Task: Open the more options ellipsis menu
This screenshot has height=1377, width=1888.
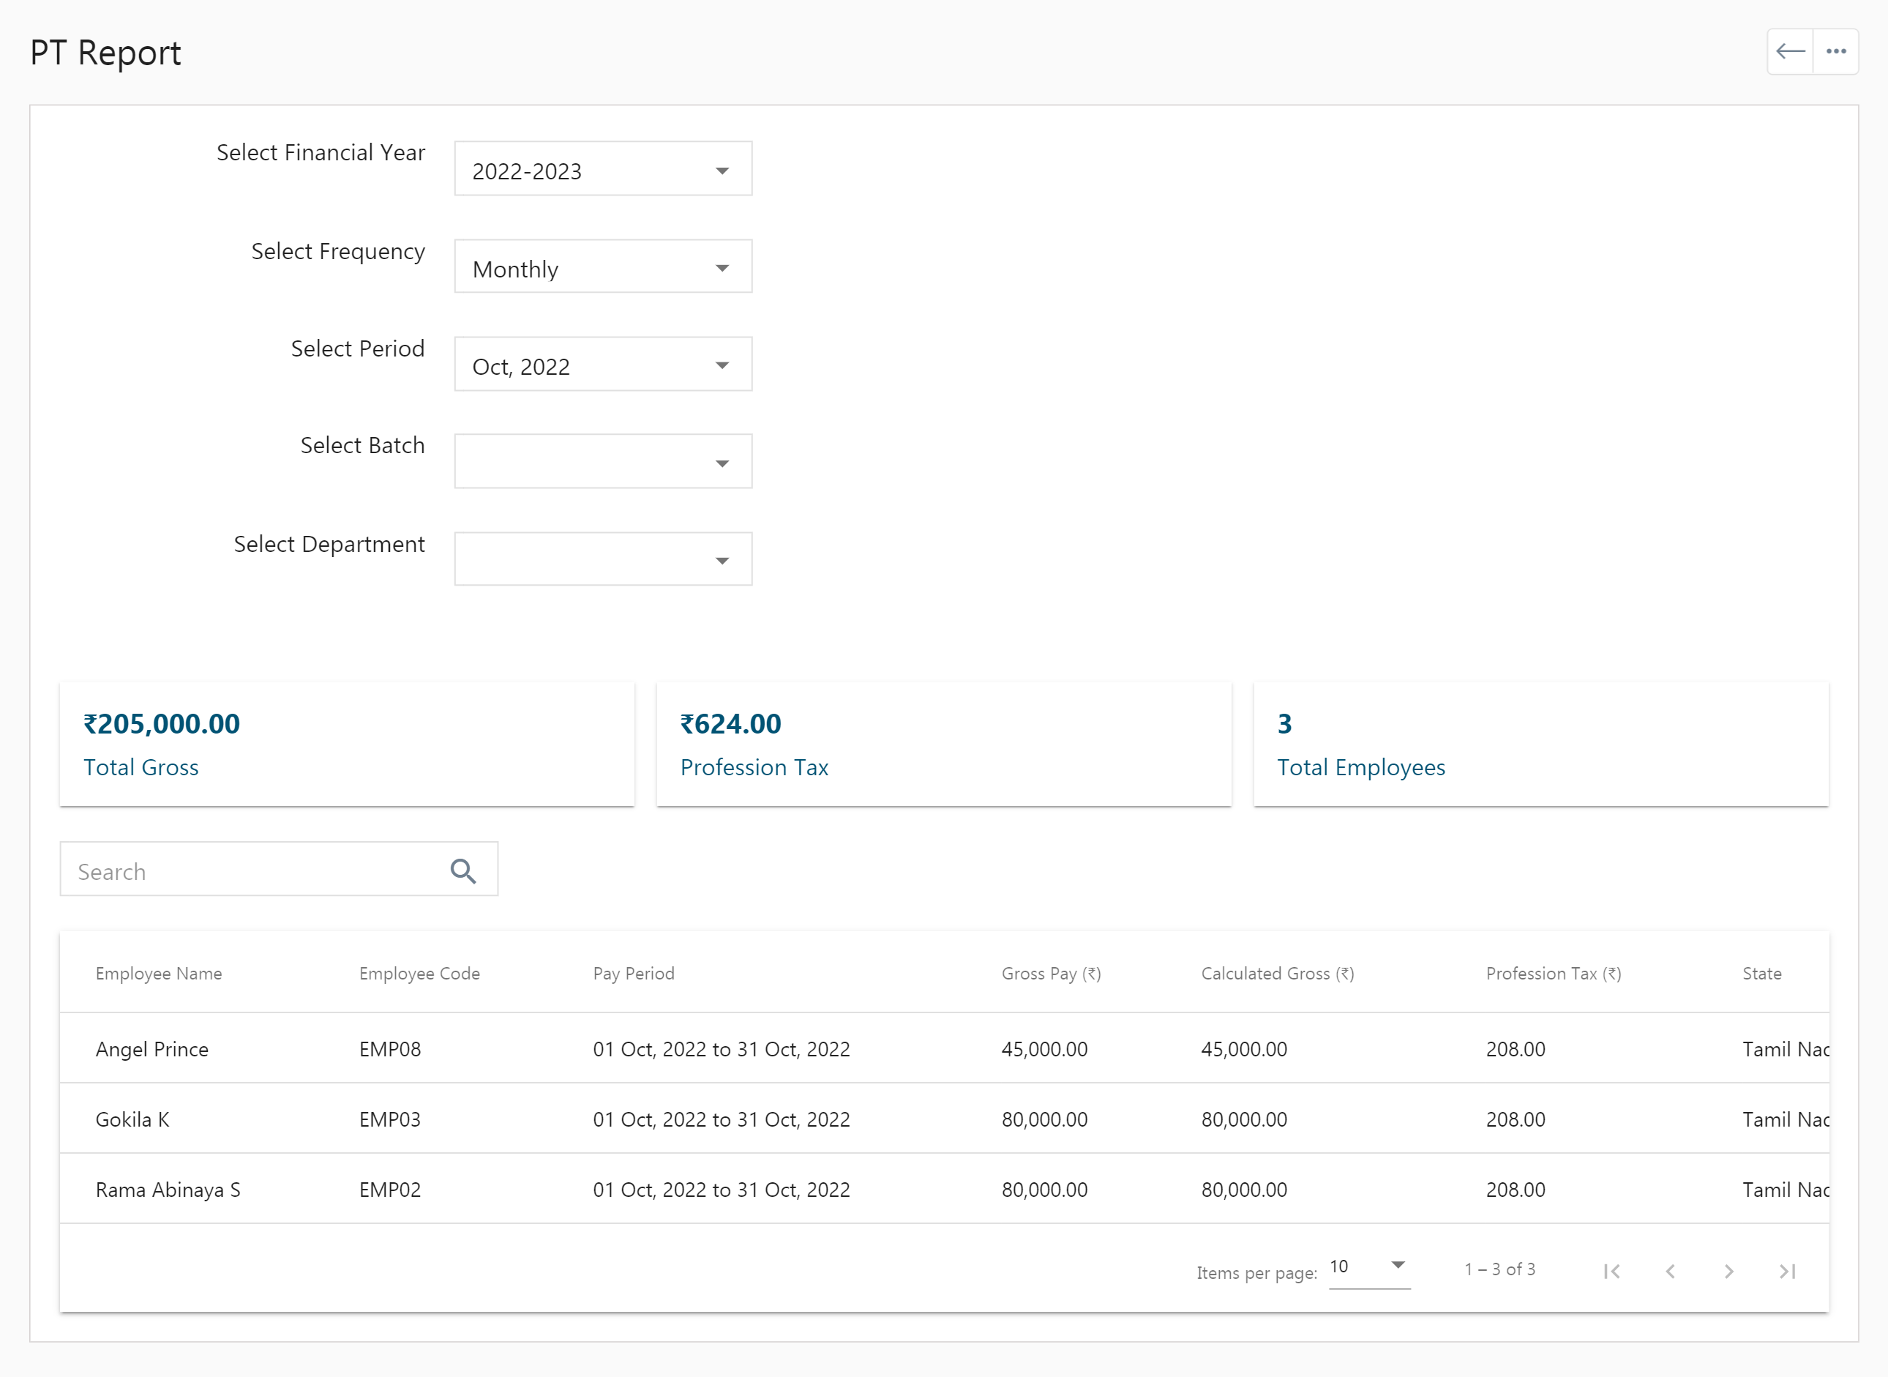Action: [x=1835, y=52]
